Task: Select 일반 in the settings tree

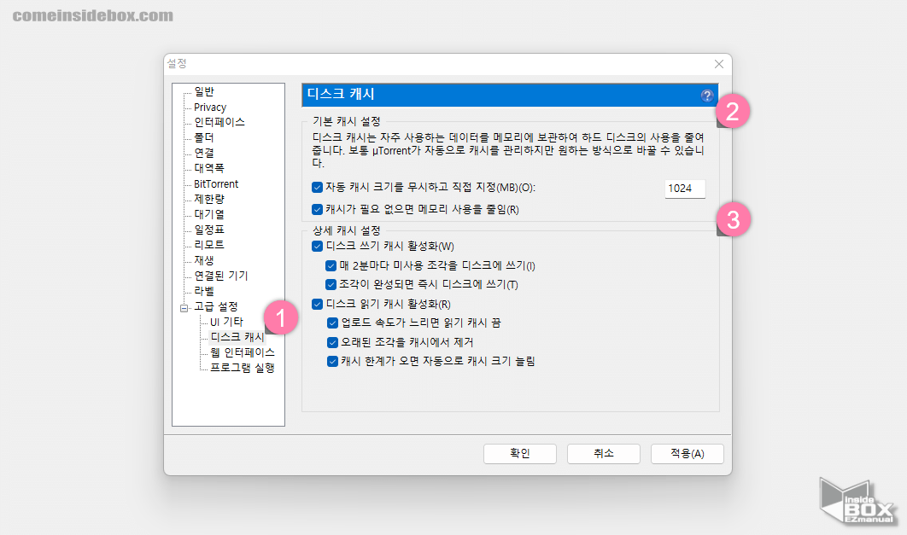Action: (204, 91)
